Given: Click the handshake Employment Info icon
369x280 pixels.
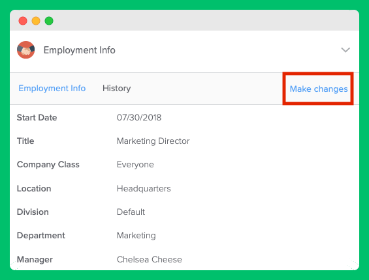Looking at the screenshot, I should point(26,49).
